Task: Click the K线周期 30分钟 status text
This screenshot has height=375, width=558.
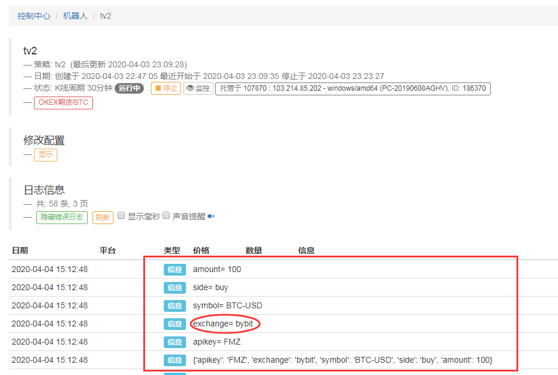Action: click(x=83, y=88)
